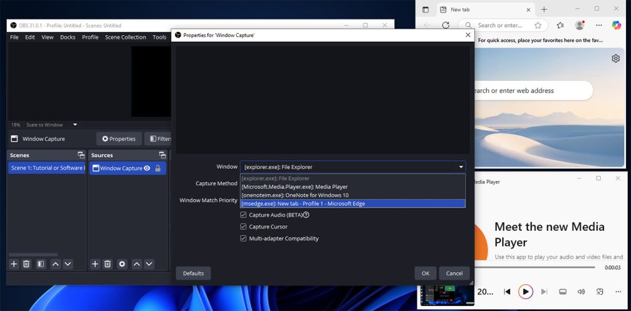Open OBS File menu

[x=14, y=37]
